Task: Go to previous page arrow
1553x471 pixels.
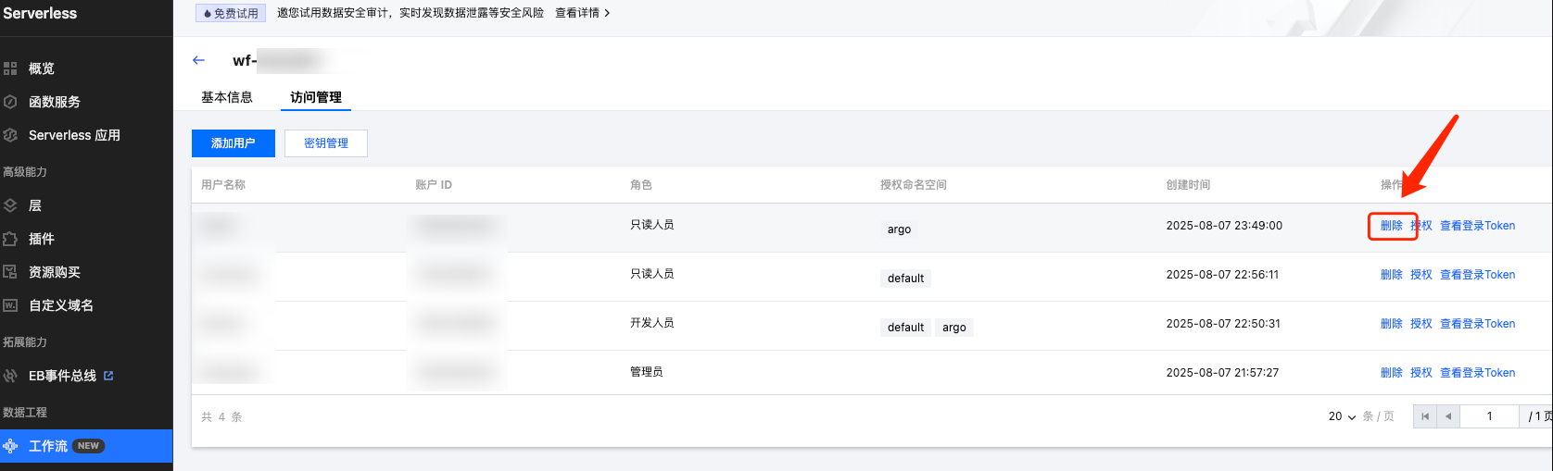Action: [x=1448, y=416]
